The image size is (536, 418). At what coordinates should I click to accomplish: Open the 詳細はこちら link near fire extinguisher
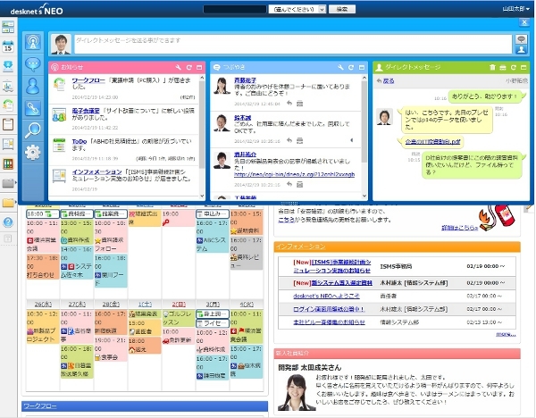pyautogui.click(x=460, y=228)
